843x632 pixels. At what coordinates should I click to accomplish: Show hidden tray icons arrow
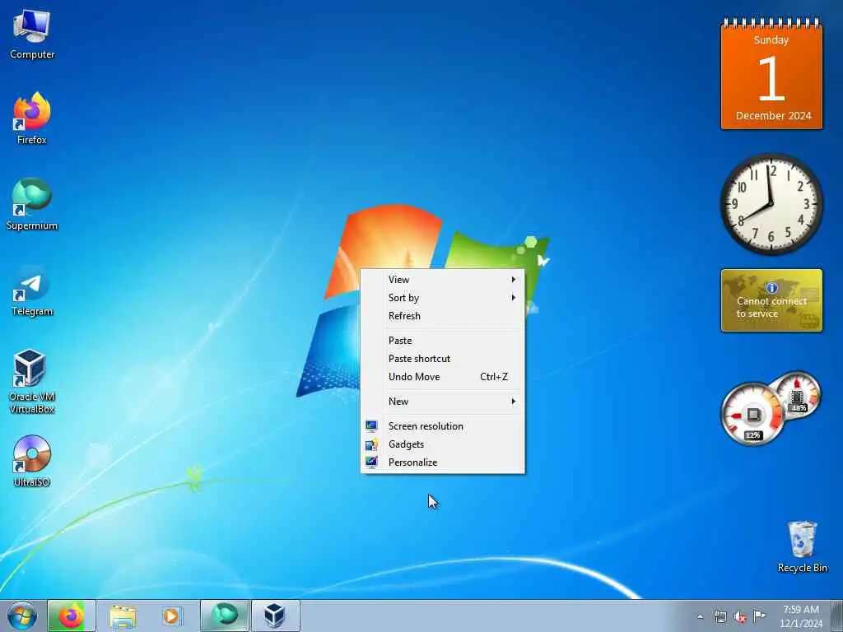coord(700,616)
